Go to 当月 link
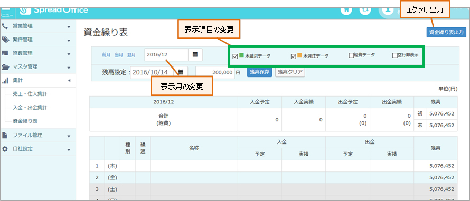470x201 pixels. coord(119,55)
